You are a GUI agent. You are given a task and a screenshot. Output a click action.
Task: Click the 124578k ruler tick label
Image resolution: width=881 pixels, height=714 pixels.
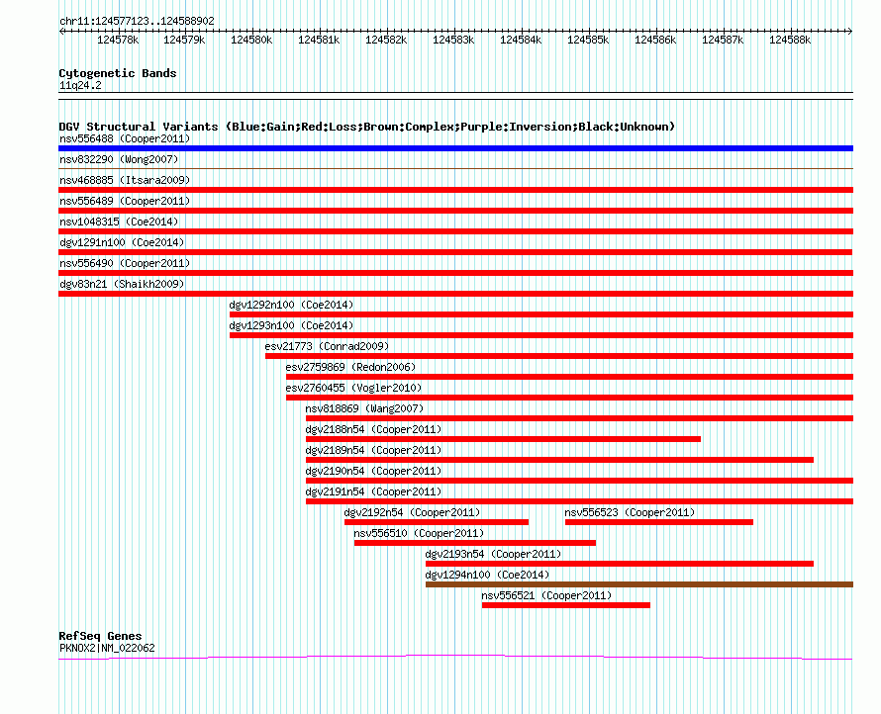click(x=118, y=40)
